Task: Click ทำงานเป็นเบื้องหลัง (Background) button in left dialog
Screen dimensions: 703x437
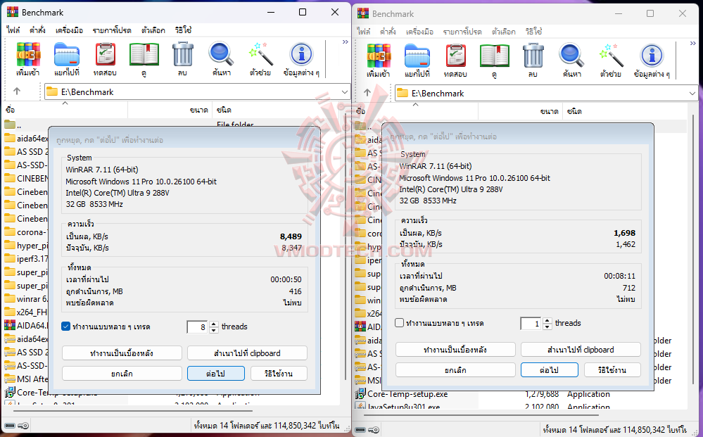Action: [x=122, y=353]
